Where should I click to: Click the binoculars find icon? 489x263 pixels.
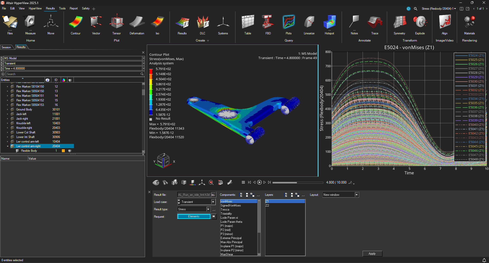point(165,182)
